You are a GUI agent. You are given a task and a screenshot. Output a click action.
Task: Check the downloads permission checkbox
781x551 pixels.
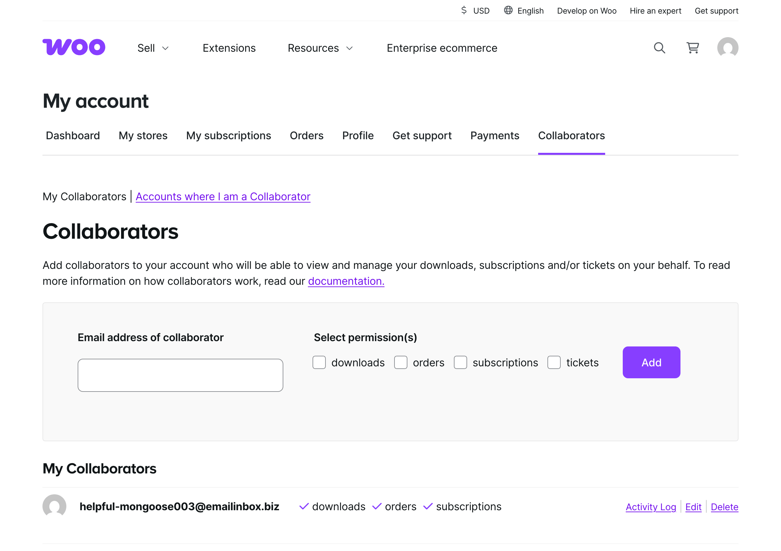pyautogui.click(x=319, y=362)
